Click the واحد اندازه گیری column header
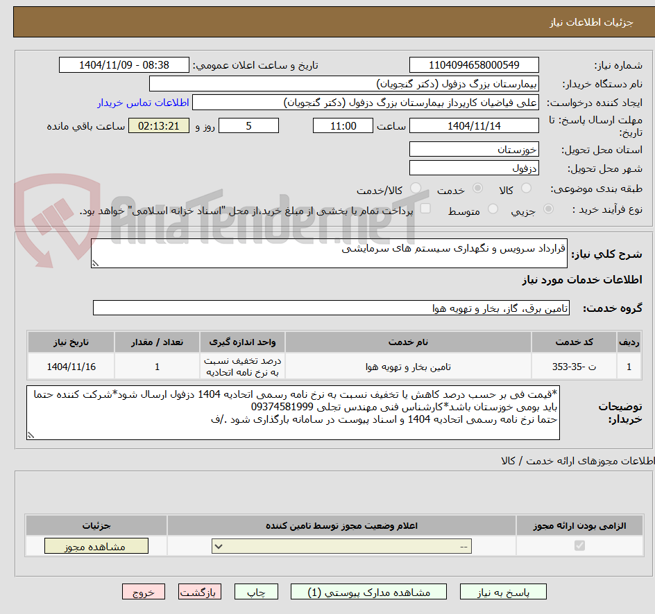The image size is (655, 614). pyautogui.click(x=242, y=342)
